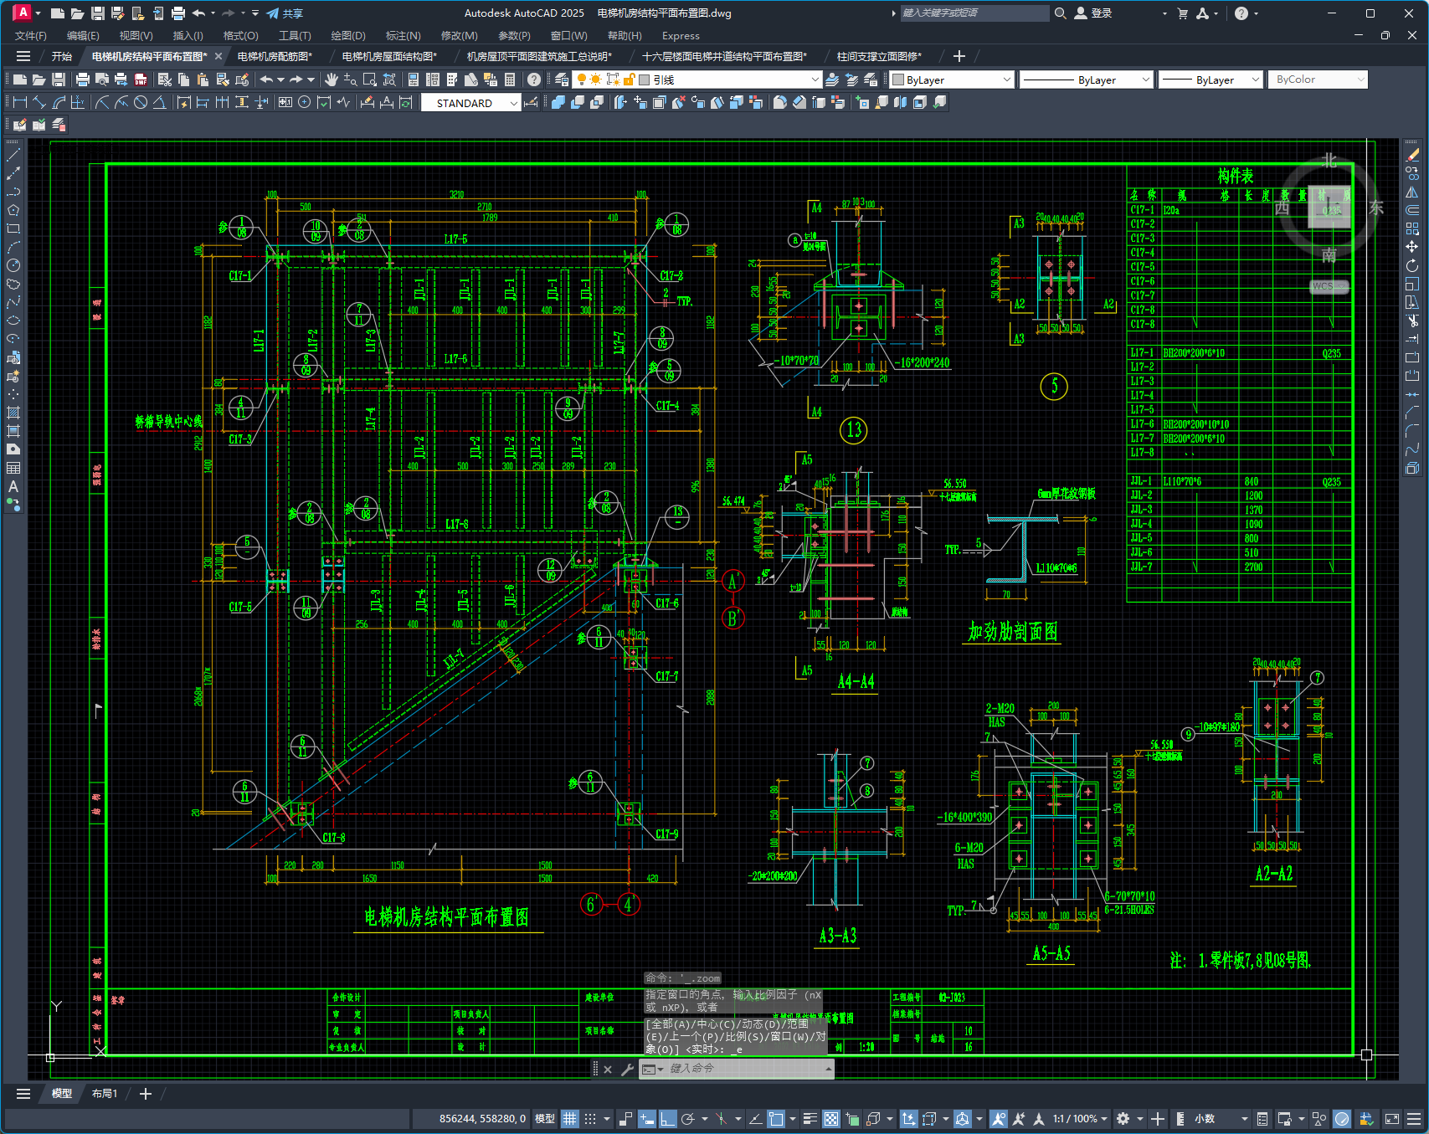1429x1134 pixels.
Task: Toggle the drawing grid display
Action: (570, 1119)
